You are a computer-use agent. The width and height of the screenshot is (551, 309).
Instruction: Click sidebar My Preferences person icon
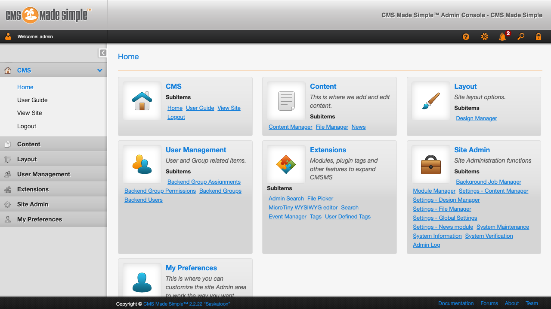click(x=8, y=219)
